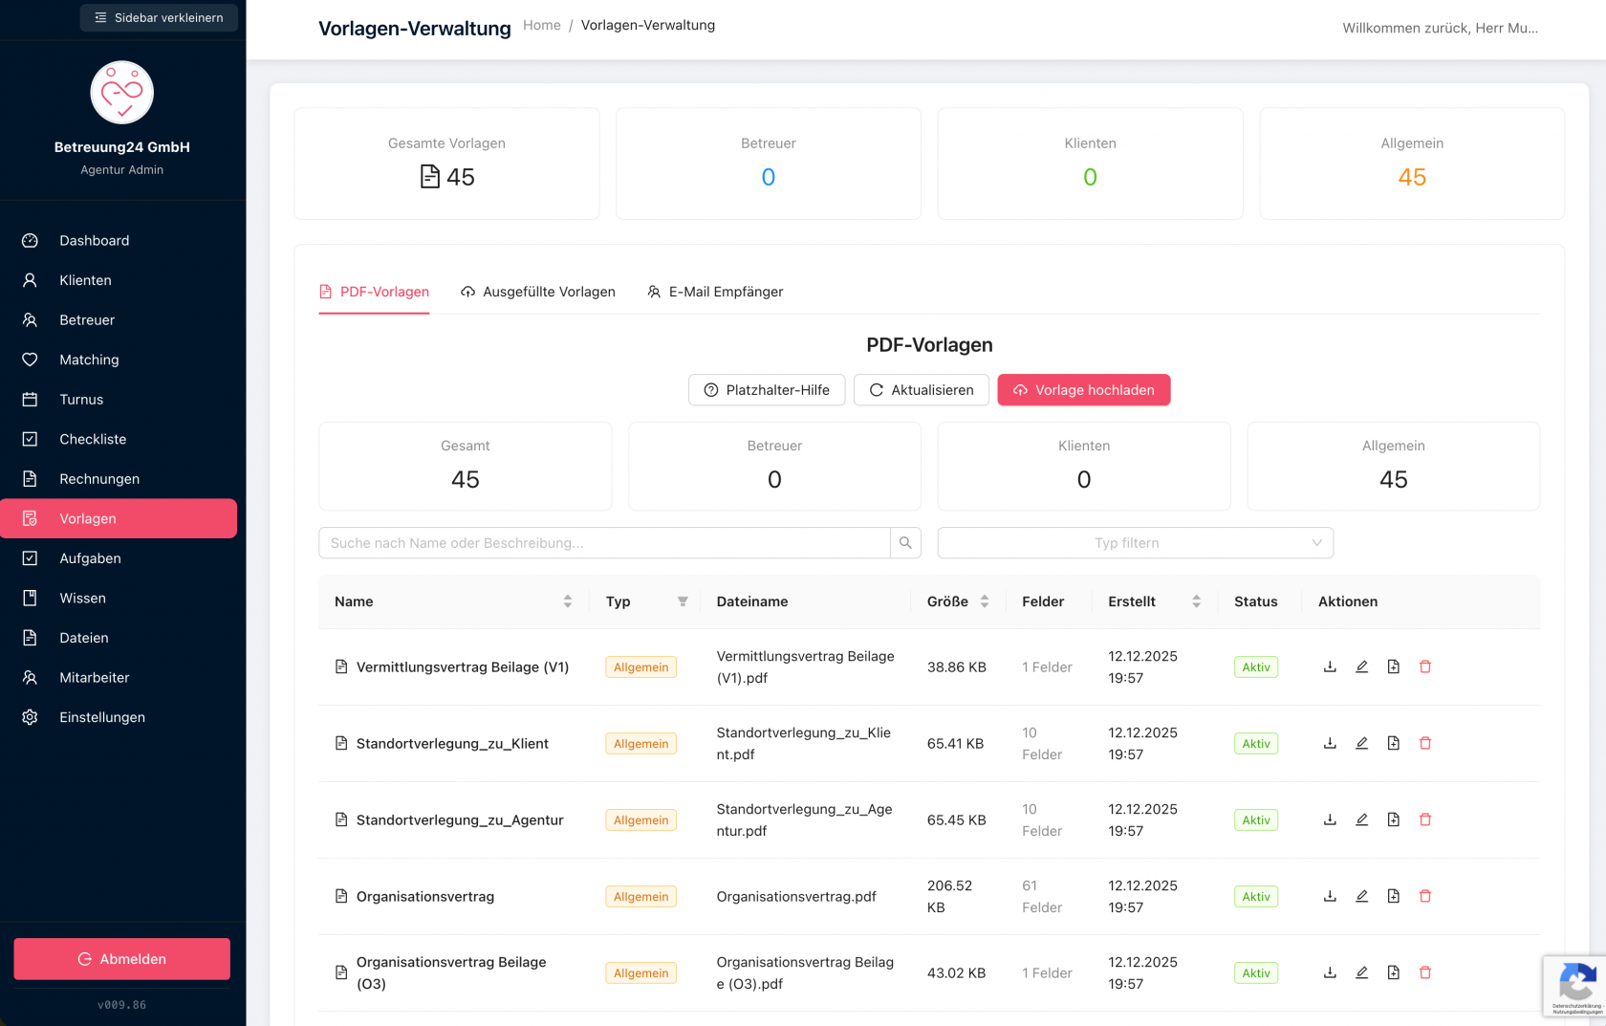The image size is (1606, 1026).
Task: Download the Vermittlungsvertrag Beilage (V1) template
Action: point(1330,666)
